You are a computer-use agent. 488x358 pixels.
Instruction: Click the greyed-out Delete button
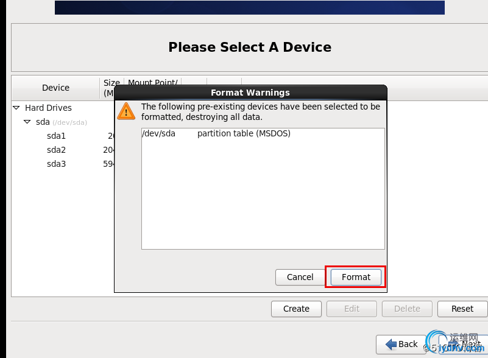pyautogui.click(x=407, y=309)
